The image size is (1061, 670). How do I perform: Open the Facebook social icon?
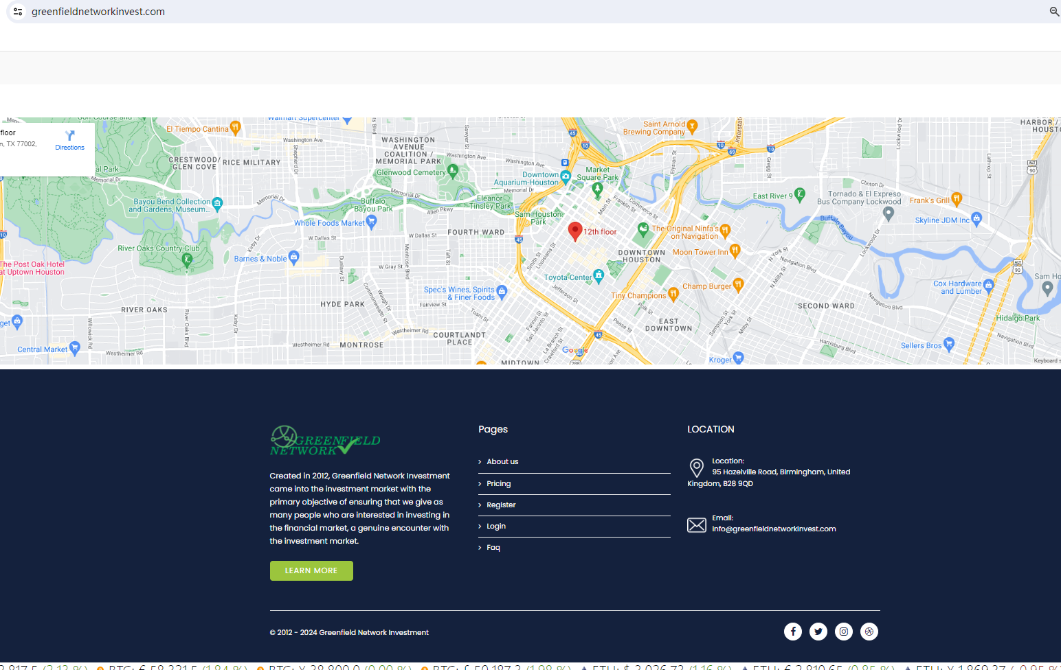point(793,632)
